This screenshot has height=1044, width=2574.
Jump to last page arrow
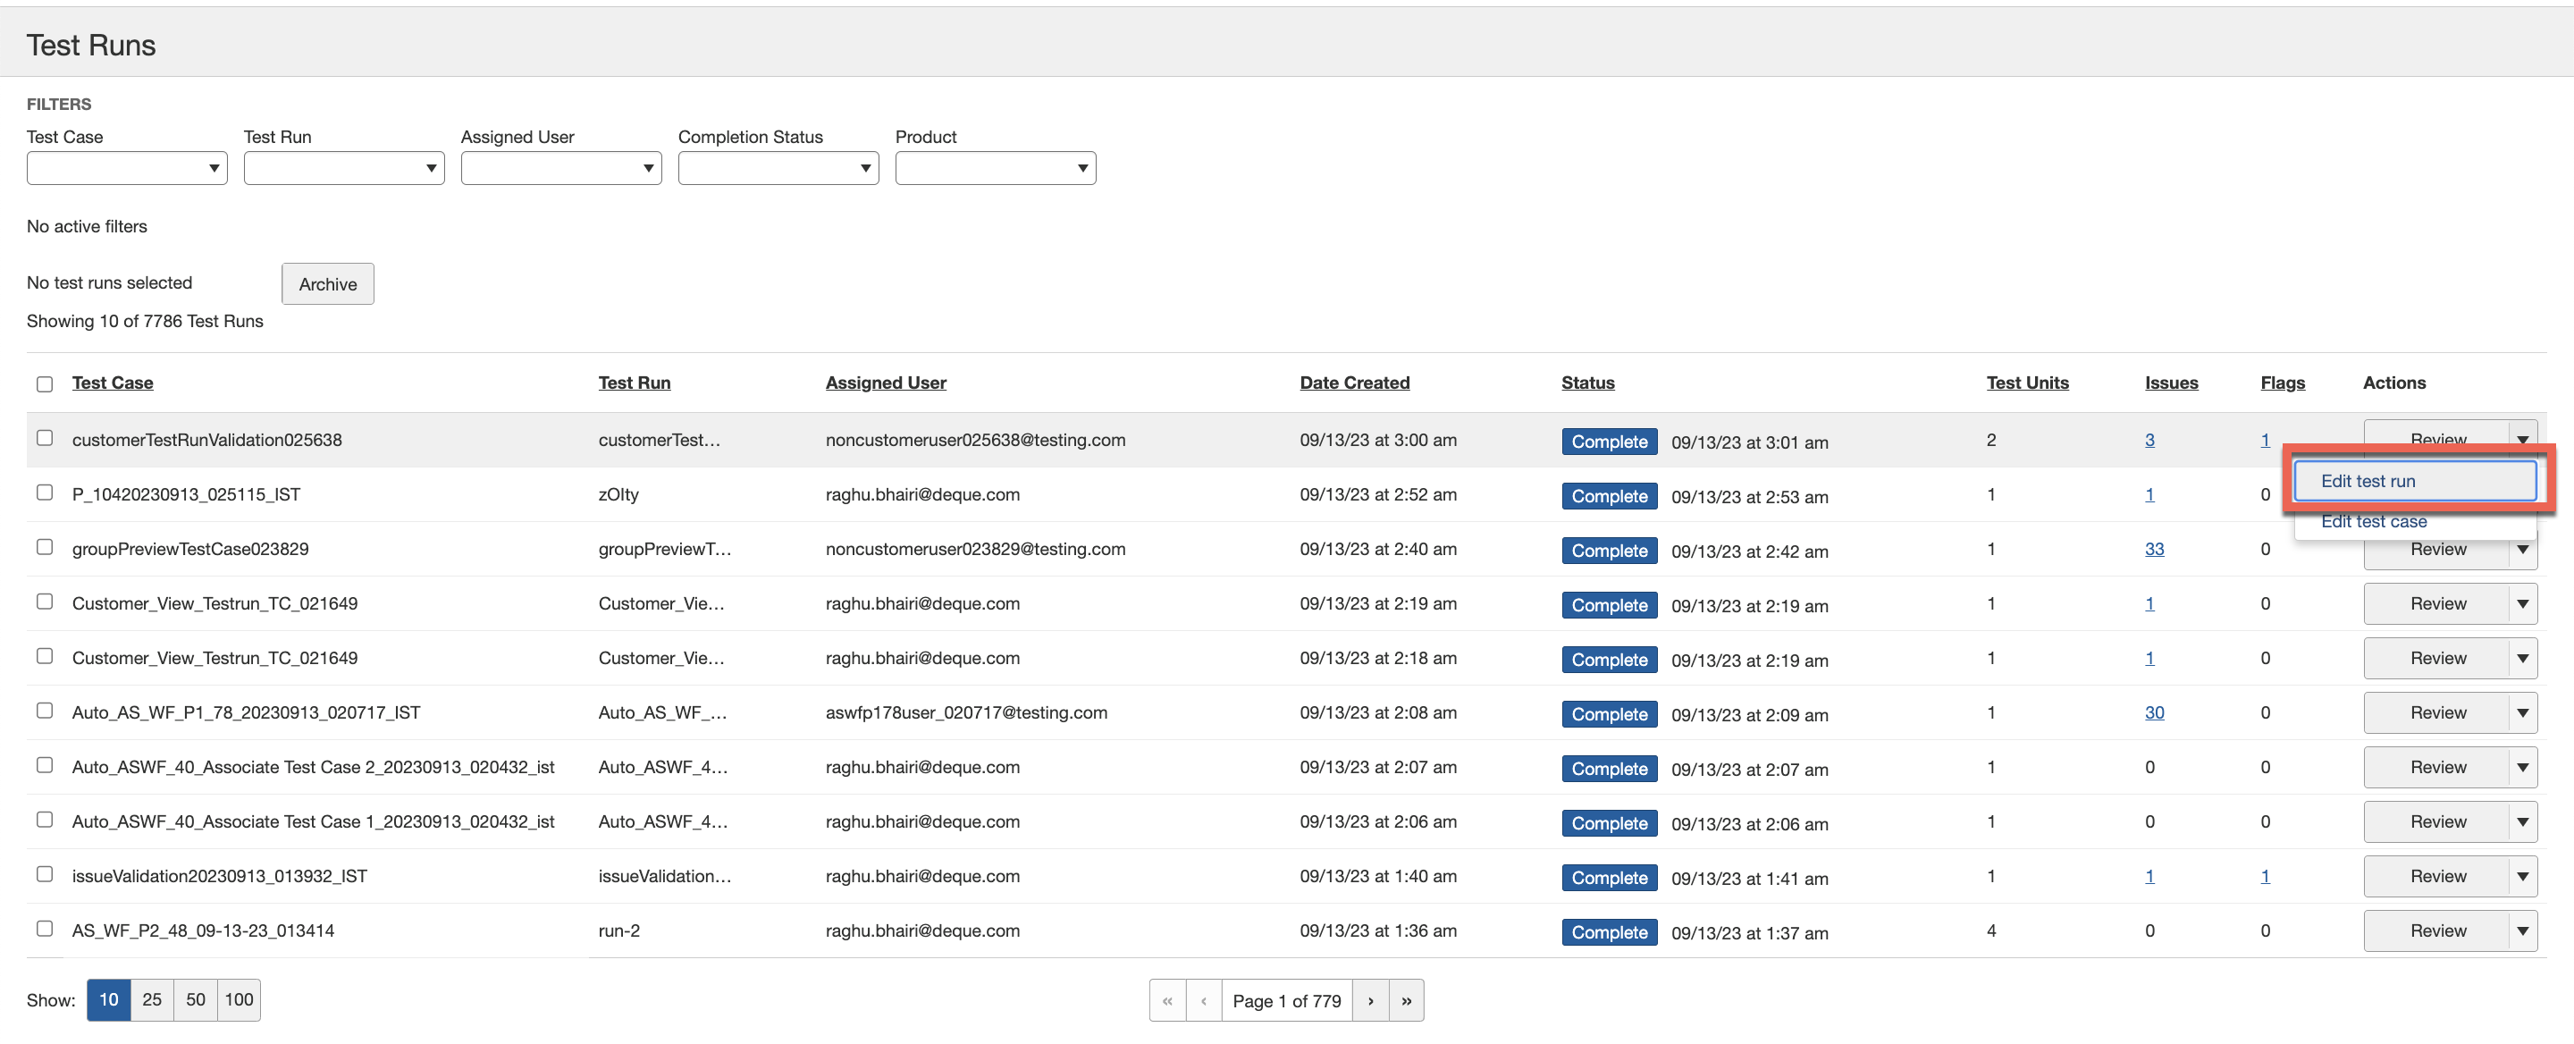pyautogui.click(x=1406, y=1000)
